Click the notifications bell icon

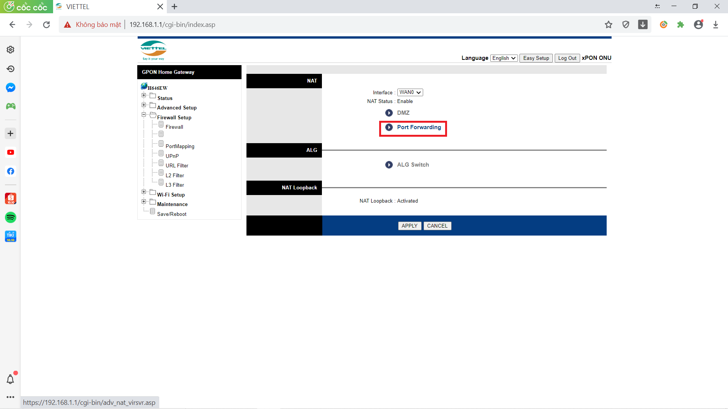(x=11, y=379)
